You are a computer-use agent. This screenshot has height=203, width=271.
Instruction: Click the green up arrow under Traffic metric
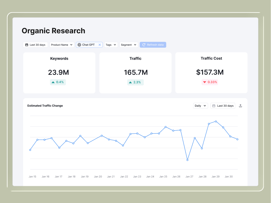[x=130, y=82]
